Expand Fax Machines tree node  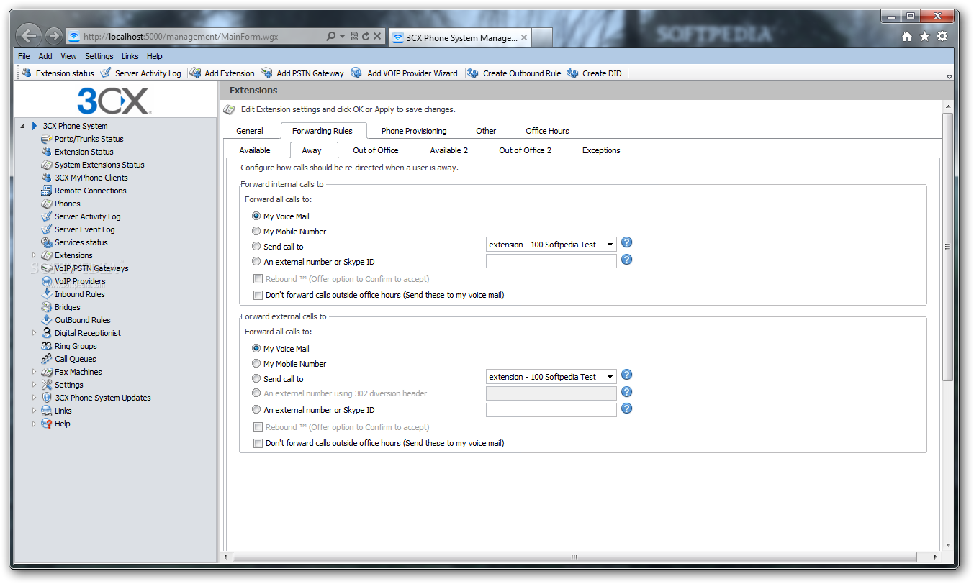tap(34, 372)
